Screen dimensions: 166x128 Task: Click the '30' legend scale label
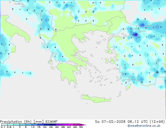(x=57, y=127)
